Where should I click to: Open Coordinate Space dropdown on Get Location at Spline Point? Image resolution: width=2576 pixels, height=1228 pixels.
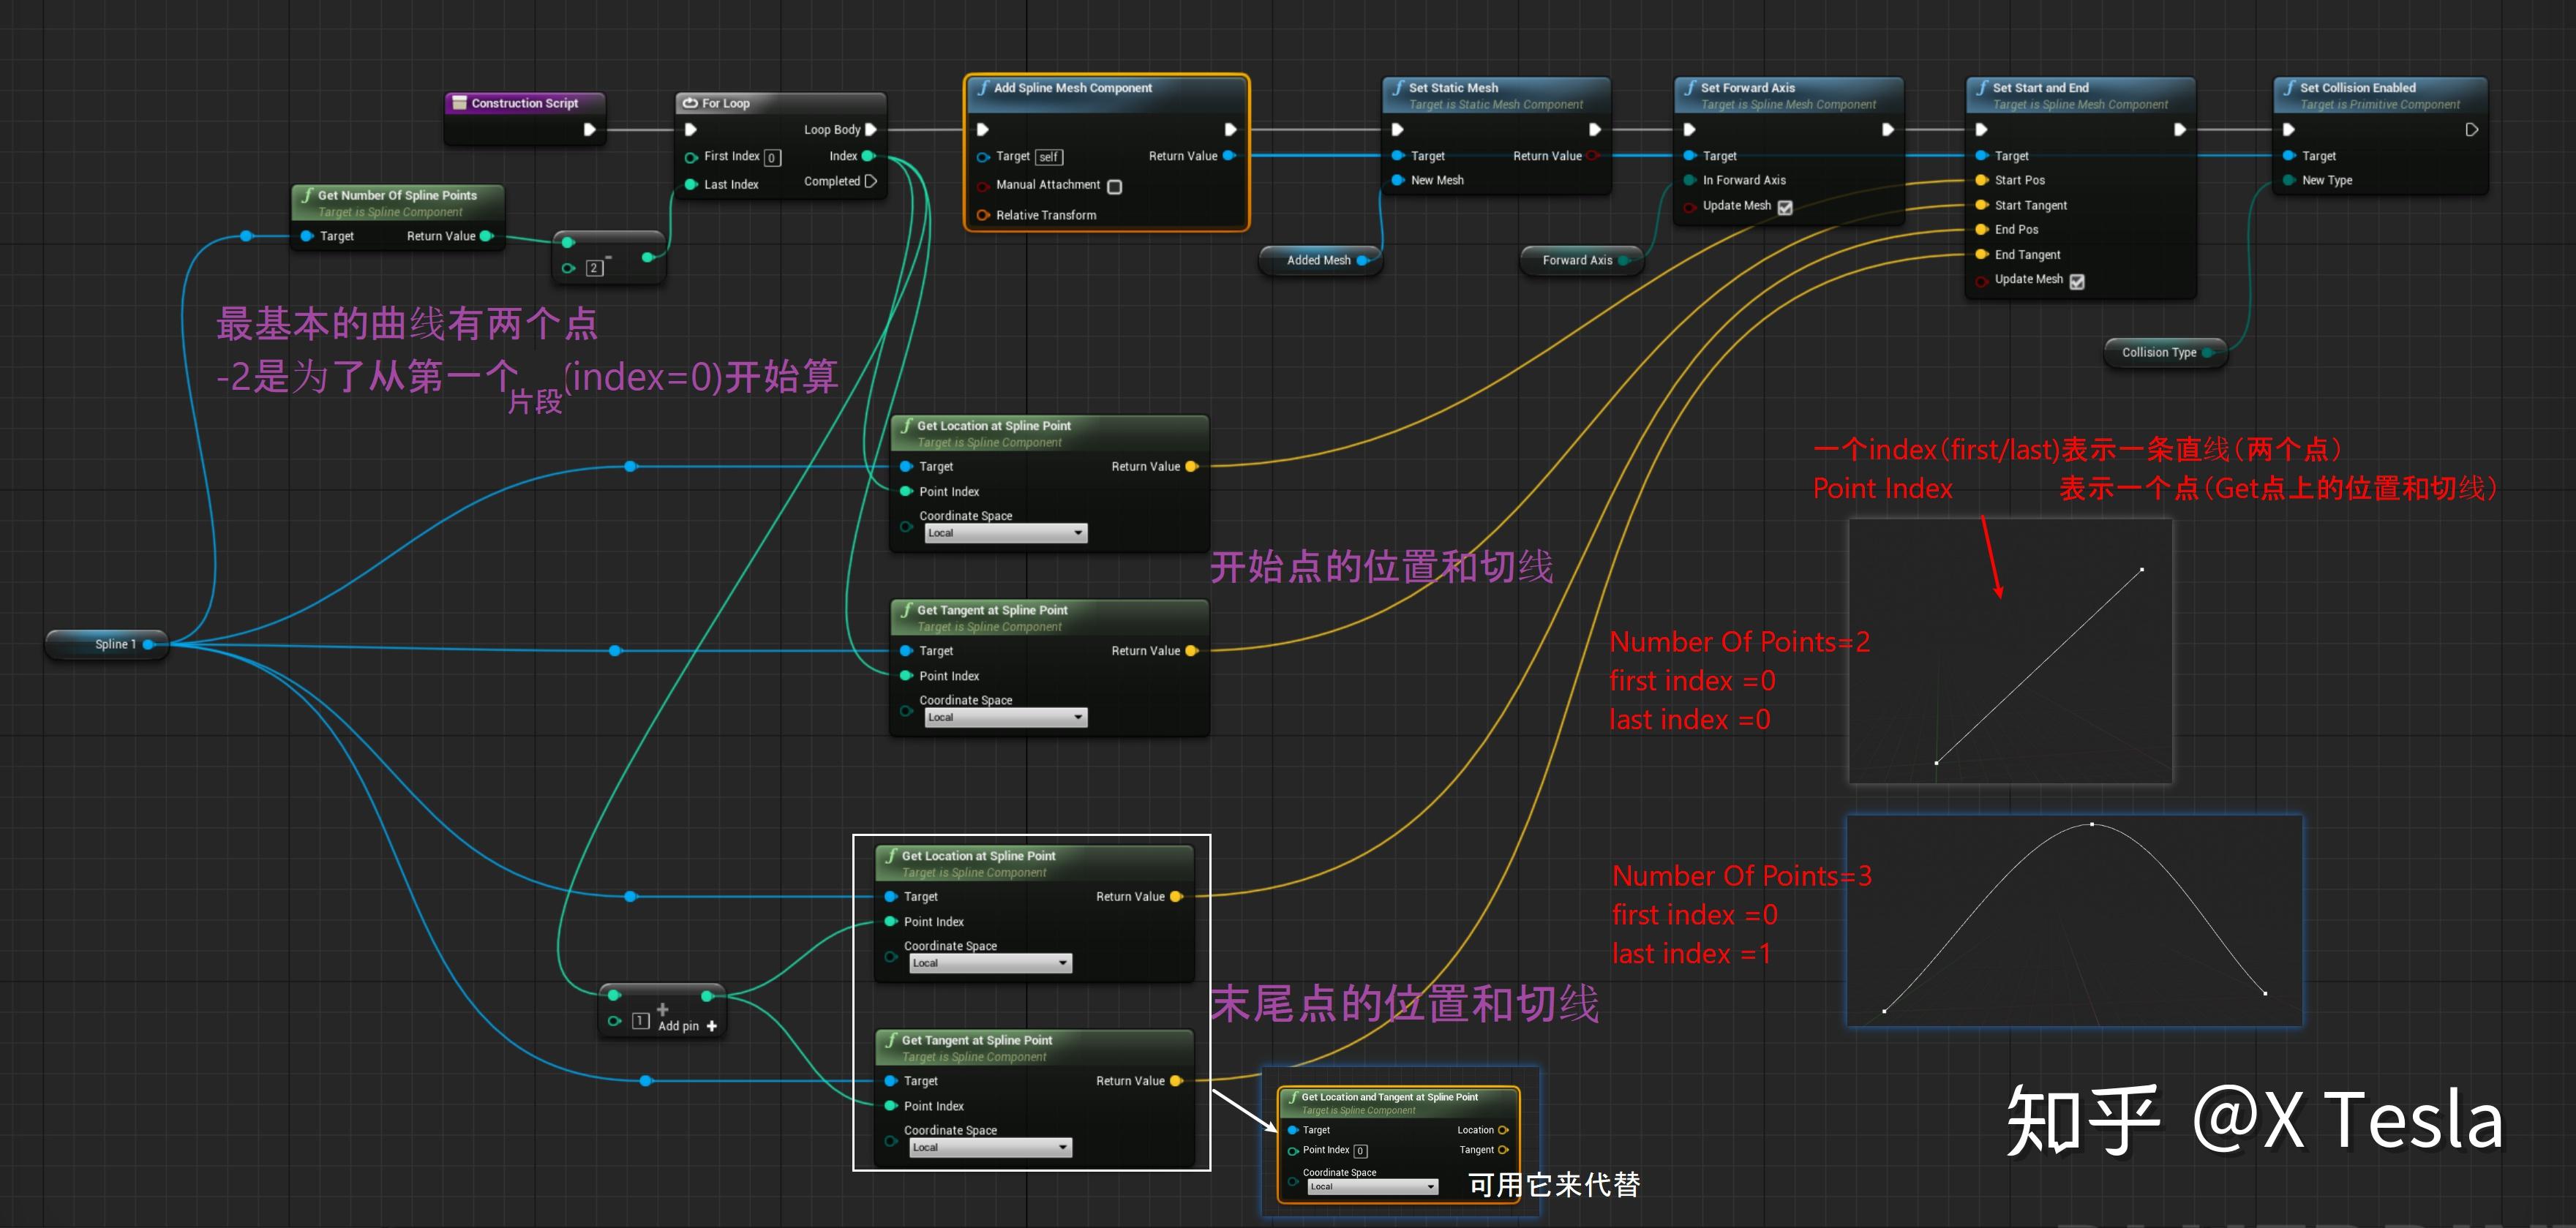coord(1005,532)
